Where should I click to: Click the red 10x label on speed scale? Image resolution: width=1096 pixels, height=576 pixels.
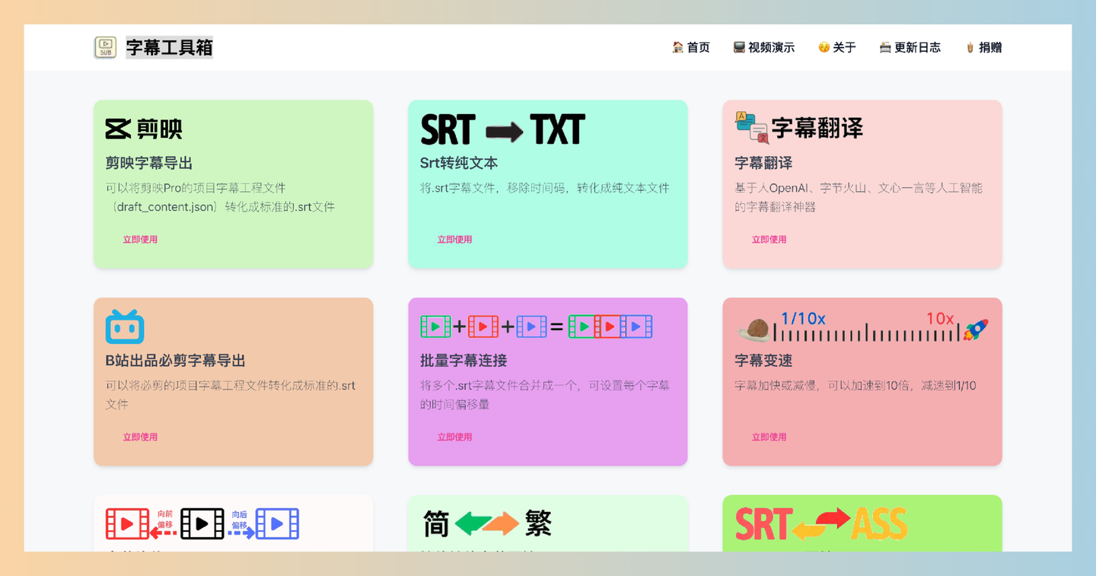(940, 319)
